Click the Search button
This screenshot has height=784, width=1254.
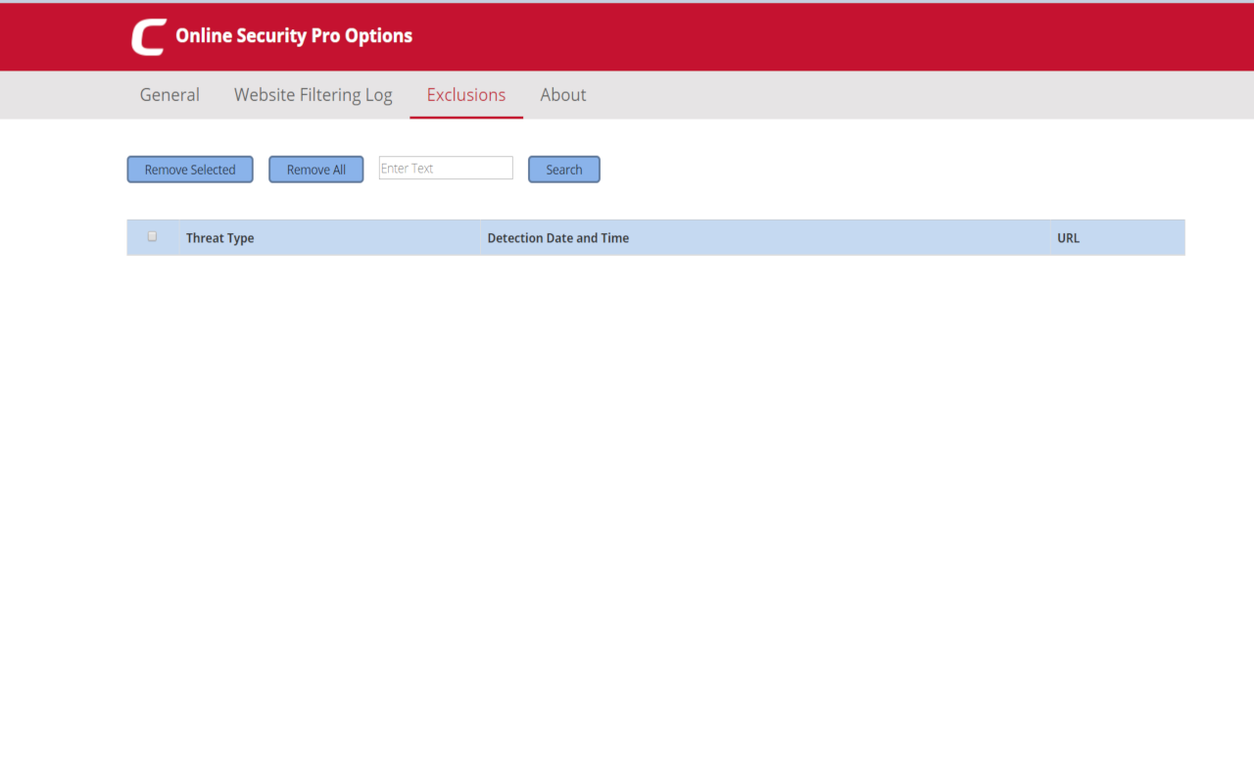(564, 170)
